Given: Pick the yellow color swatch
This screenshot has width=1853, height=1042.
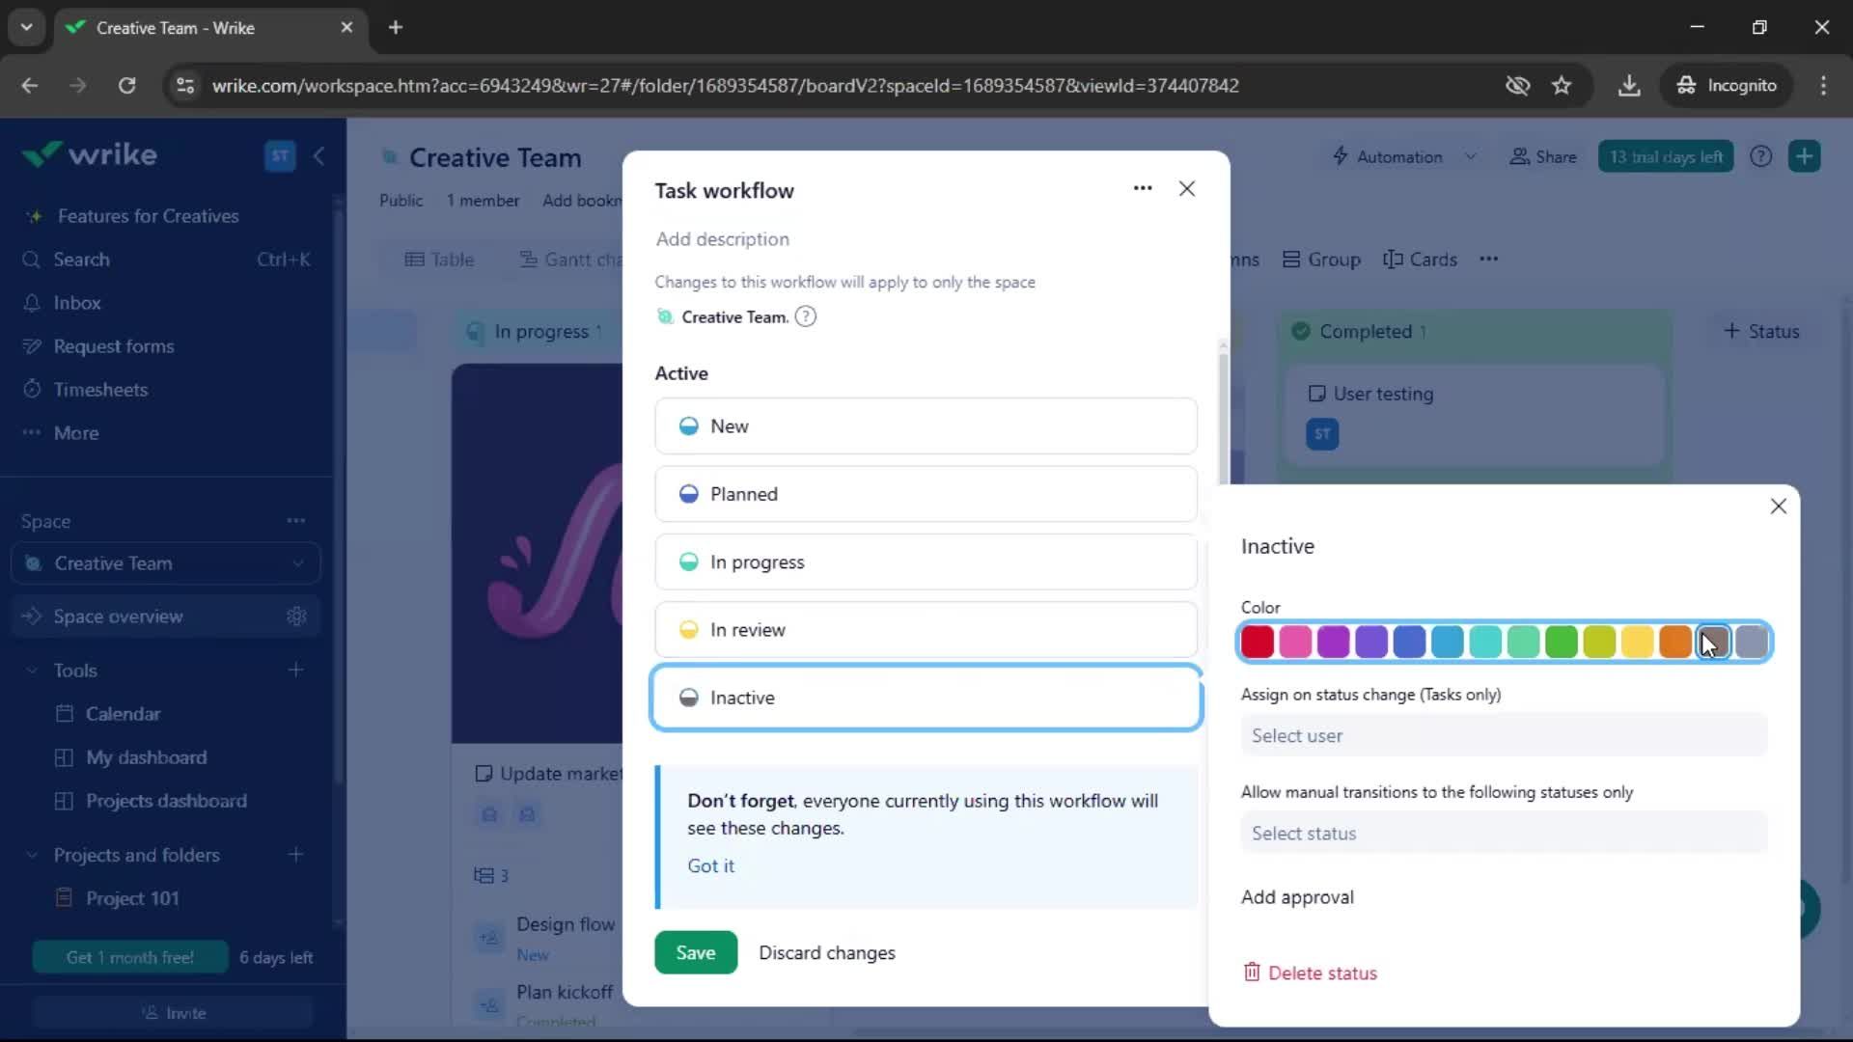Looking at the screenshot, I should coord(1638,642).
